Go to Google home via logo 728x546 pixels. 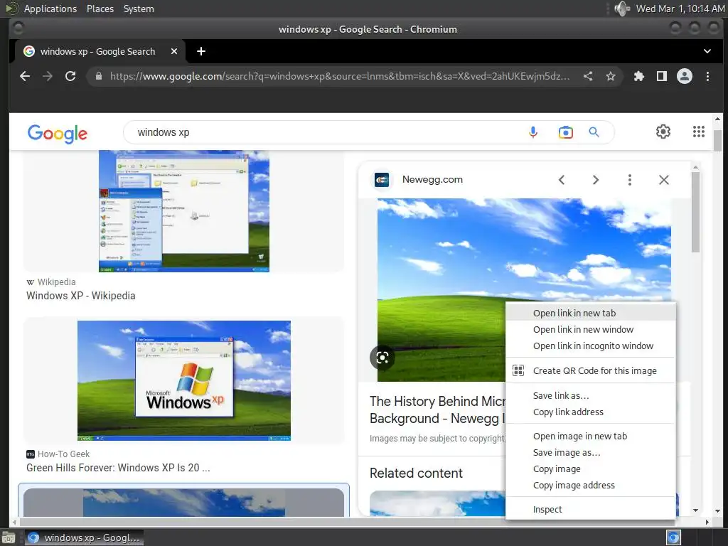(x=57, y=134)
